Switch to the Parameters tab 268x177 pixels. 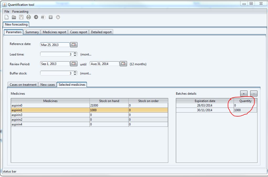point(14,32)
